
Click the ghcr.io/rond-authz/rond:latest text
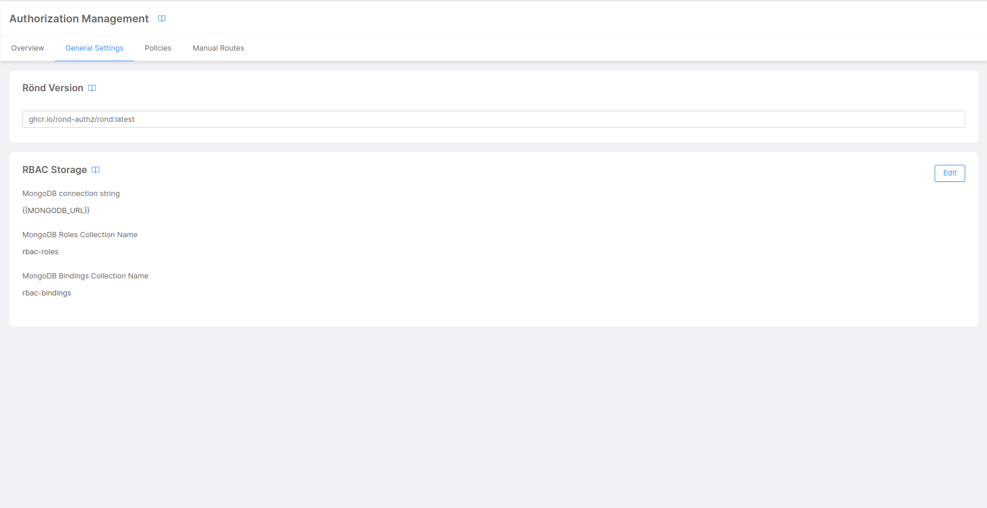(x=82, y=119)
